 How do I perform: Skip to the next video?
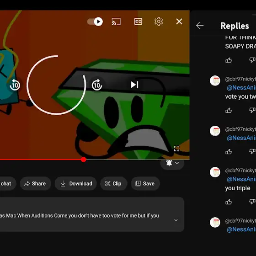tap(134, 85)
